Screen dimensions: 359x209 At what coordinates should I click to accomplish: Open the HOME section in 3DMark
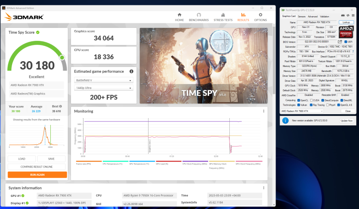(179, 17)
